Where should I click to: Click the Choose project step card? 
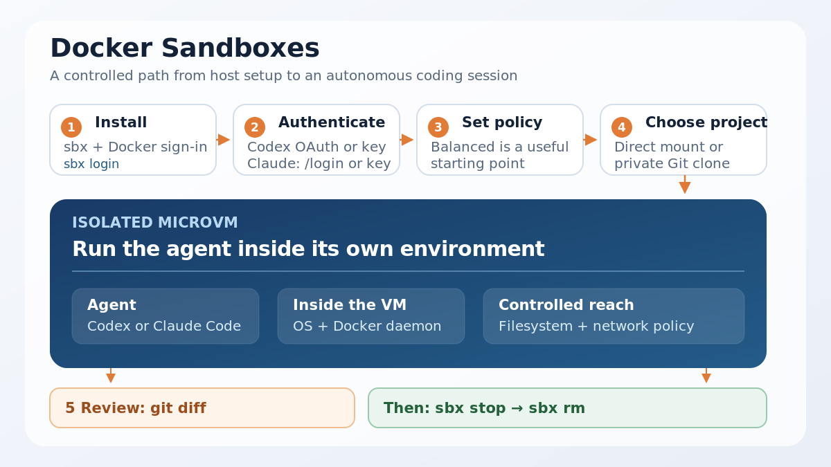click(x=683, y=140)
